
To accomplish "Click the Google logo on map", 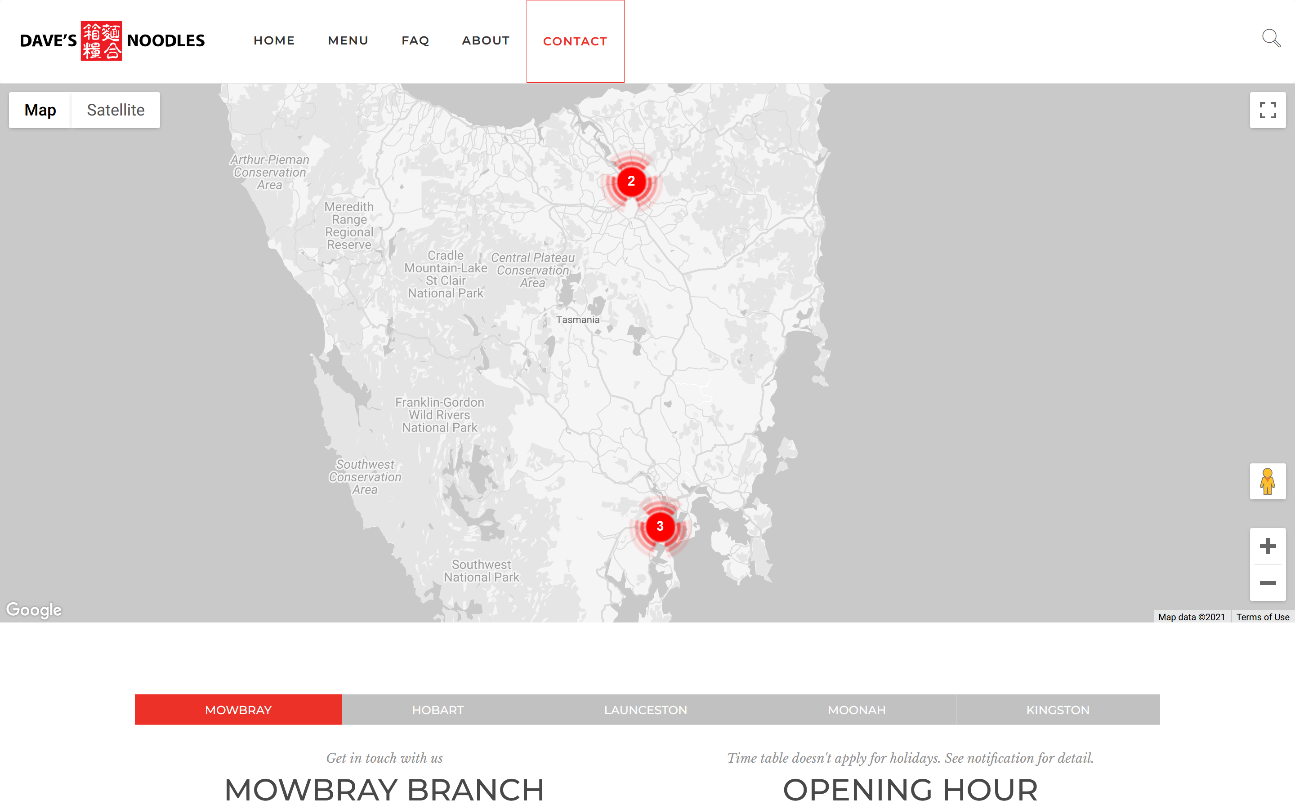I will tap(34, 609).
